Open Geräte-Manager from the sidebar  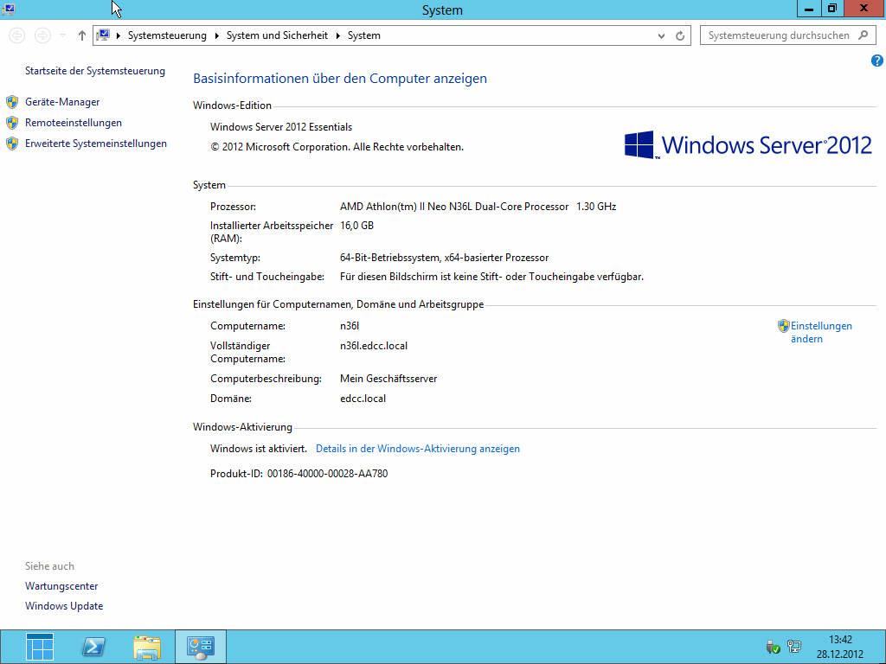(x=62, y=102)
